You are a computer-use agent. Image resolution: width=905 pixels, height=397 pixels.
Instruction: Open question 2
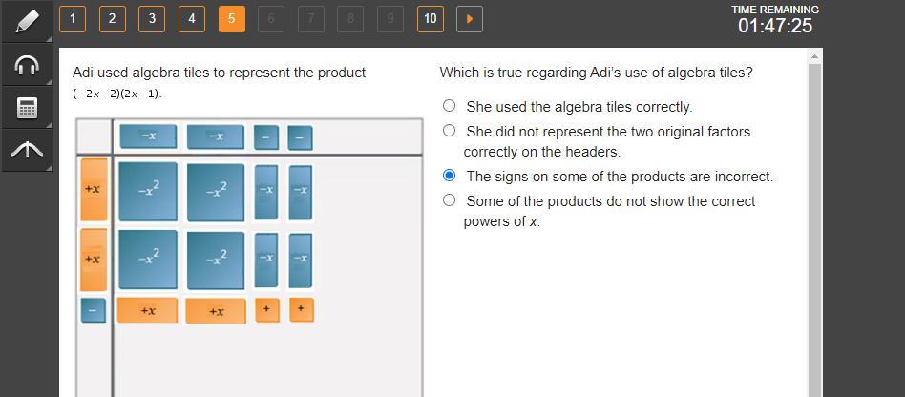coord(112,18)
